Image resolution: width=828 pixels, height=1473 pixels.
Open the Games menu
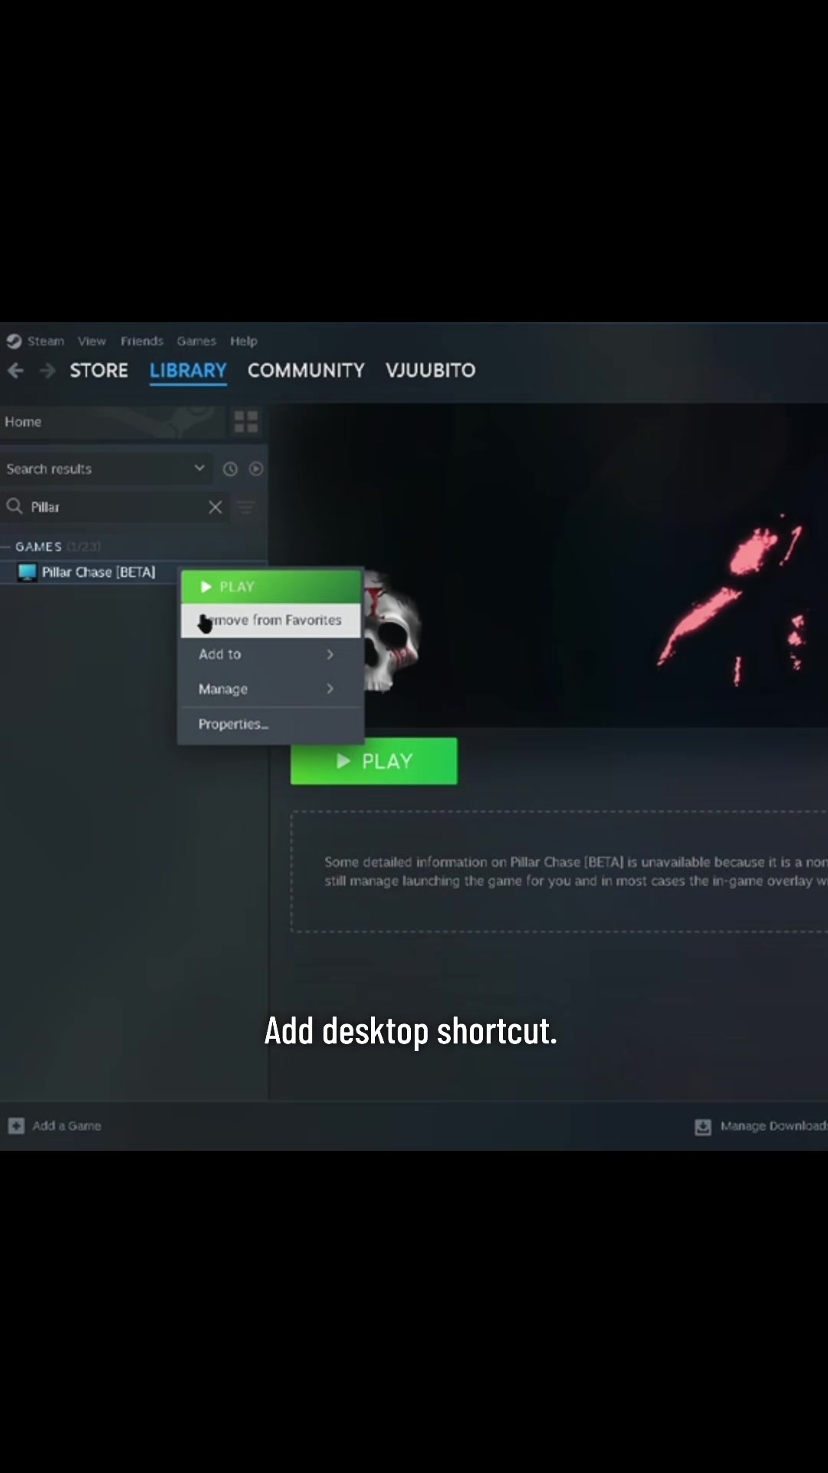pyautogui.click(x=196, y=341)
